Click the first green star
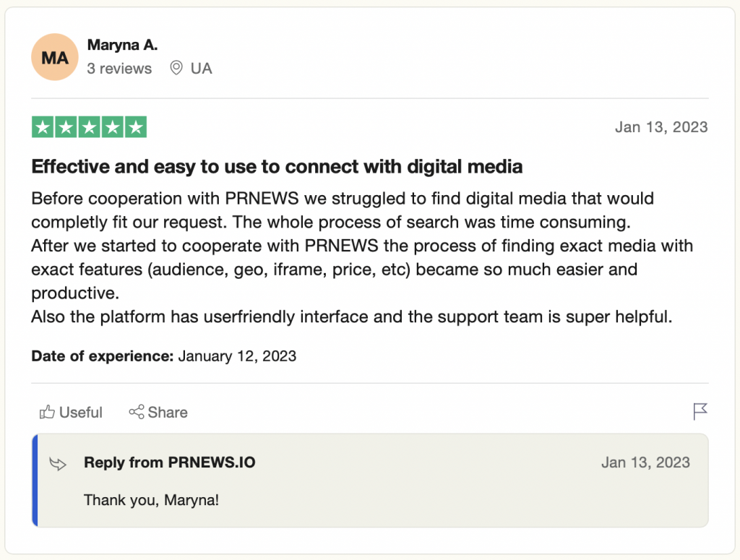The height and width of the screenshot is (560, 740). coord(43,127)
